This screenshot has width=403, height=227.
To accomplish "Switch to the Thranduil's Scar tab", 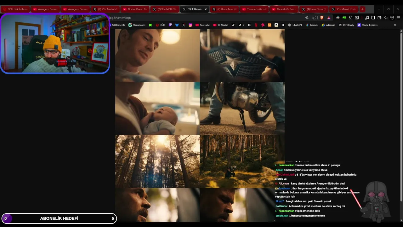I will pos(284,9).
